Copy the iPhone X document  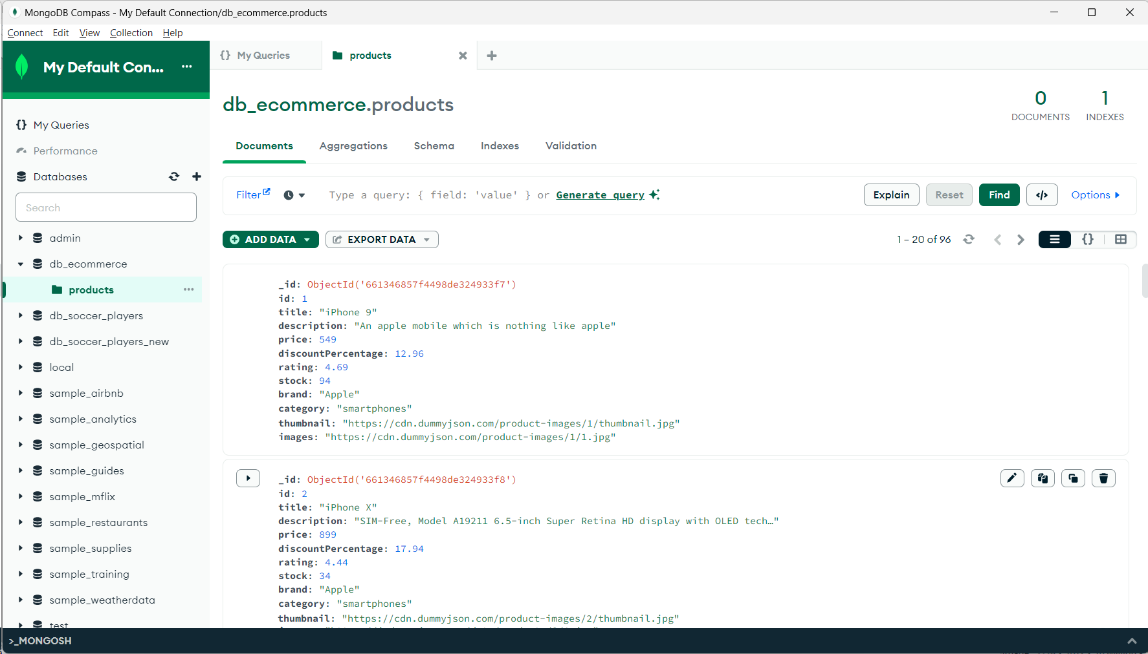[x=1043, y=478]
